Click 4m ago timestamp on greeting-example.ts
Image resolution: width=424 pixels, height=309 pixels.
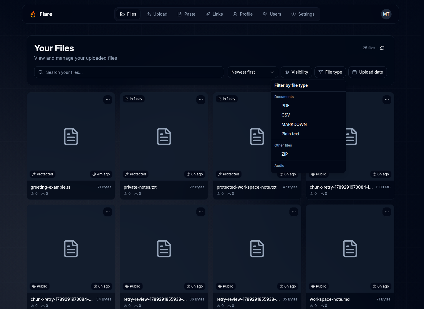pos(101,174)
